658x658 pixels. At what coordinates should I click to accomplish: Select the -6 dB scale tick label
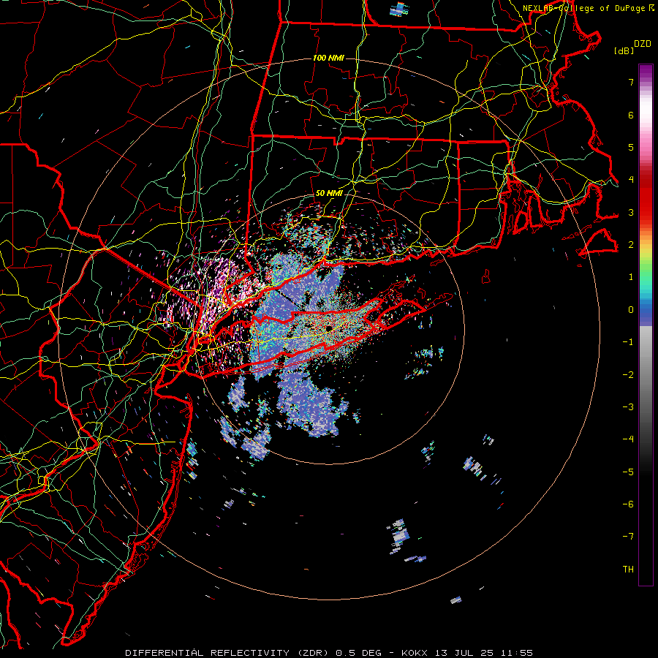(628, 504)
